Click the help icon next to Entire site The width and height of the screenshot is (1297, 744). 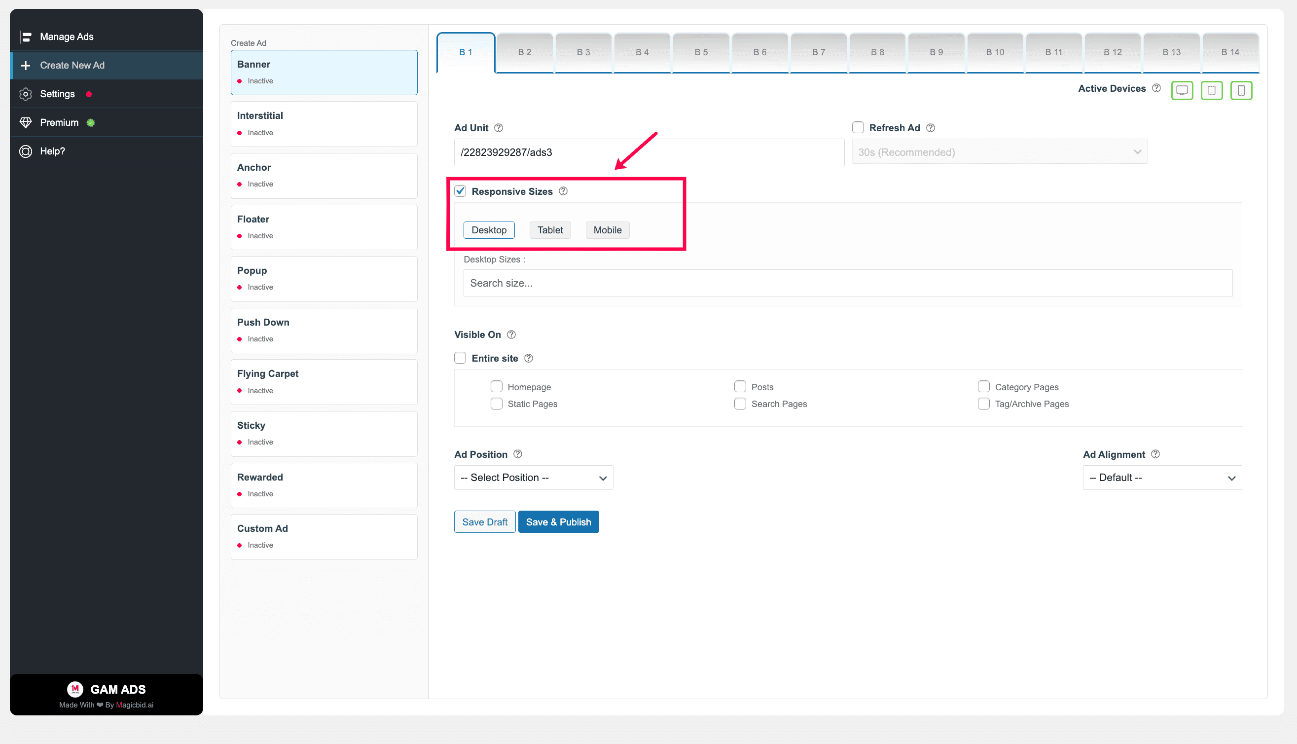(x=529, y=358)
